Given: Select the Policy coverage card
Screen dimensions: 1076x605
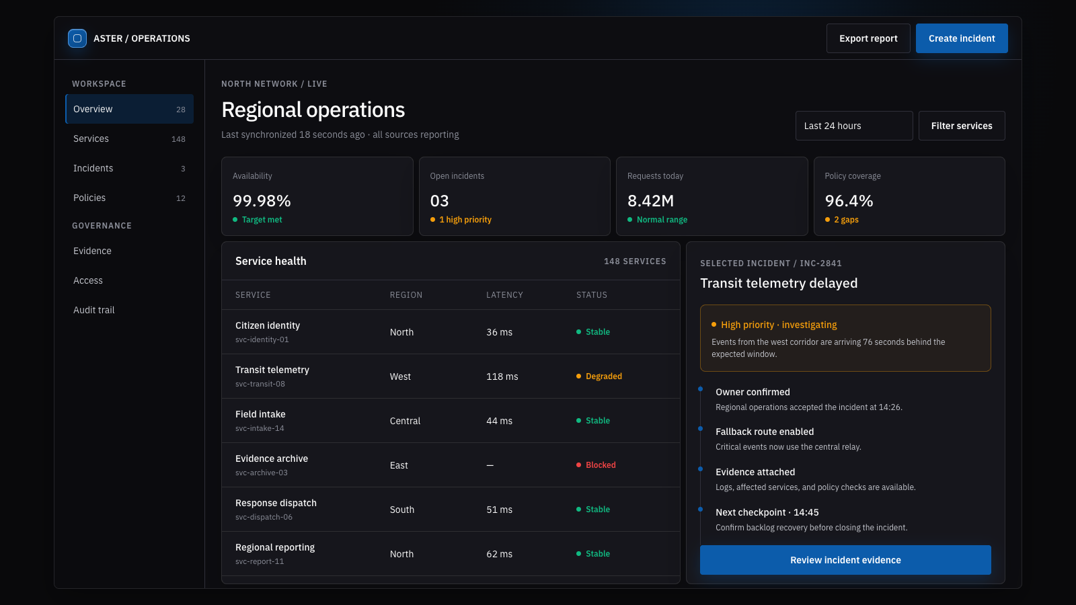Looking at the screenshot, I should 909,196.
